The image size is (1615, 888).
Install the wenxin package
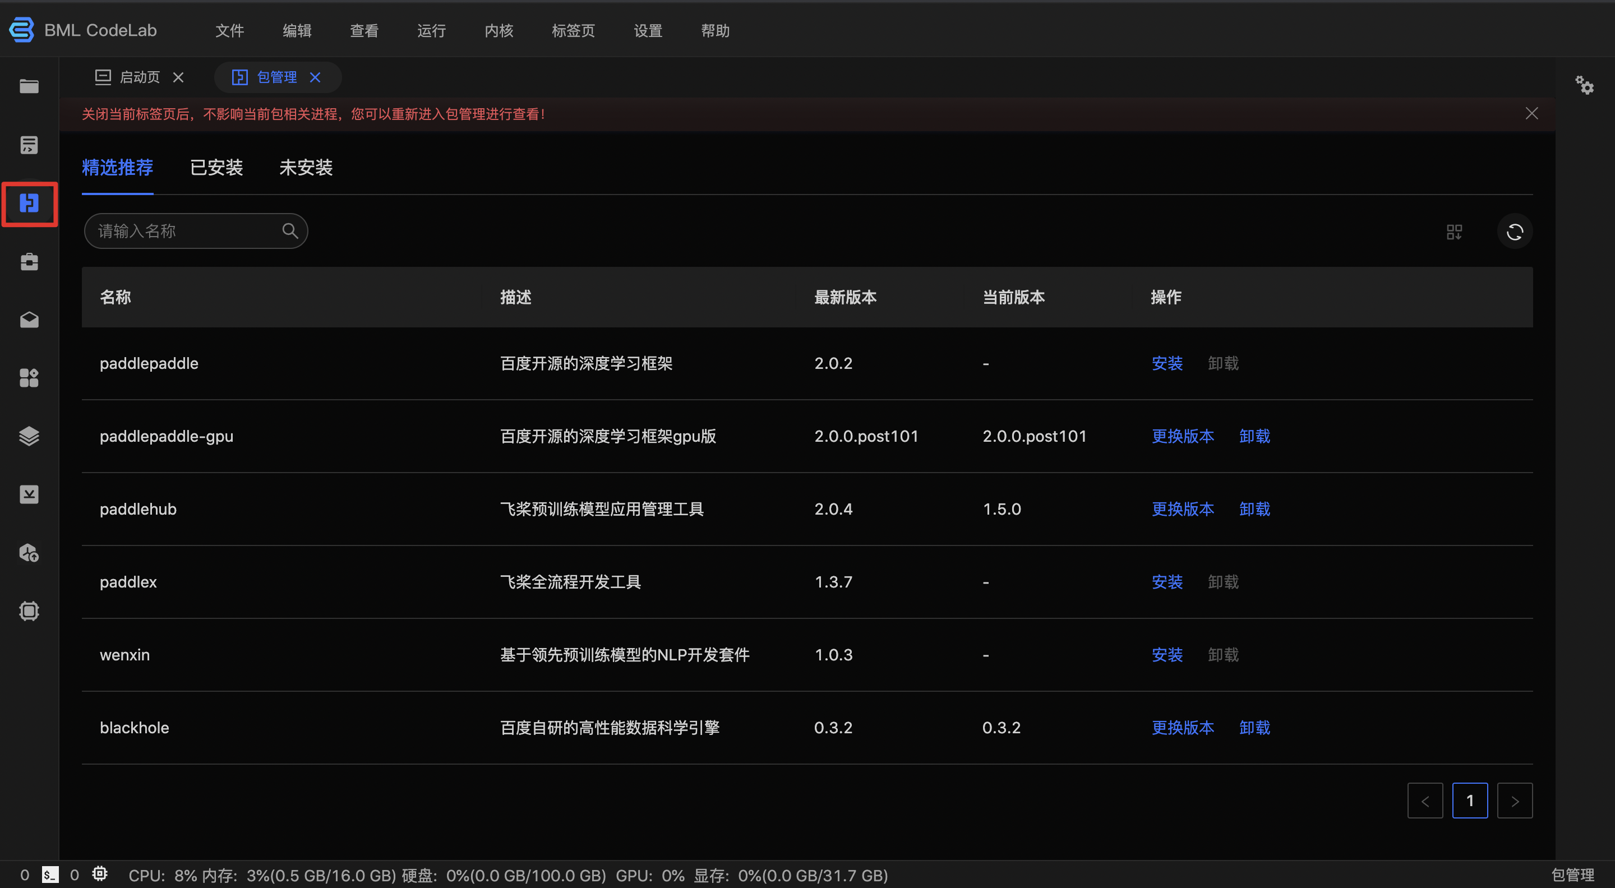(x=1167, y=655)
